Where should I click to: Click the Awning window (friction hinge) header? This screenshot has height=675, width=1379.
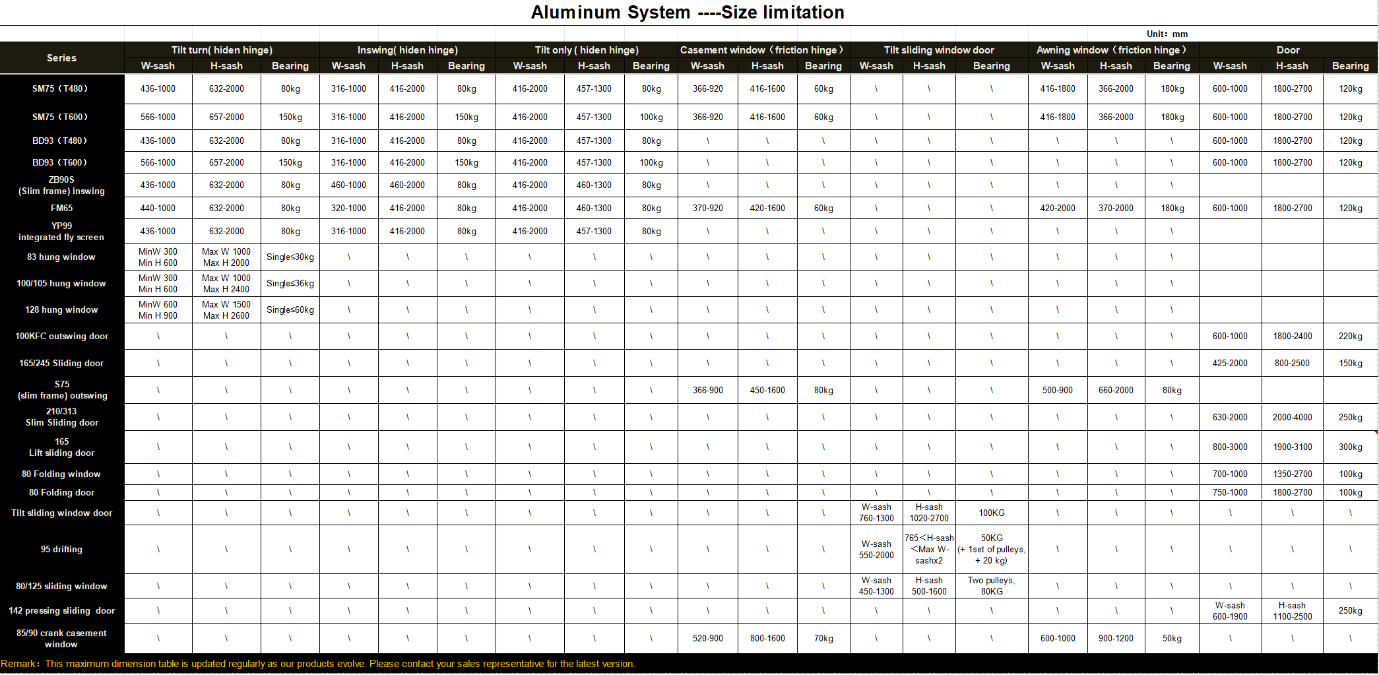coord(1112,50)
